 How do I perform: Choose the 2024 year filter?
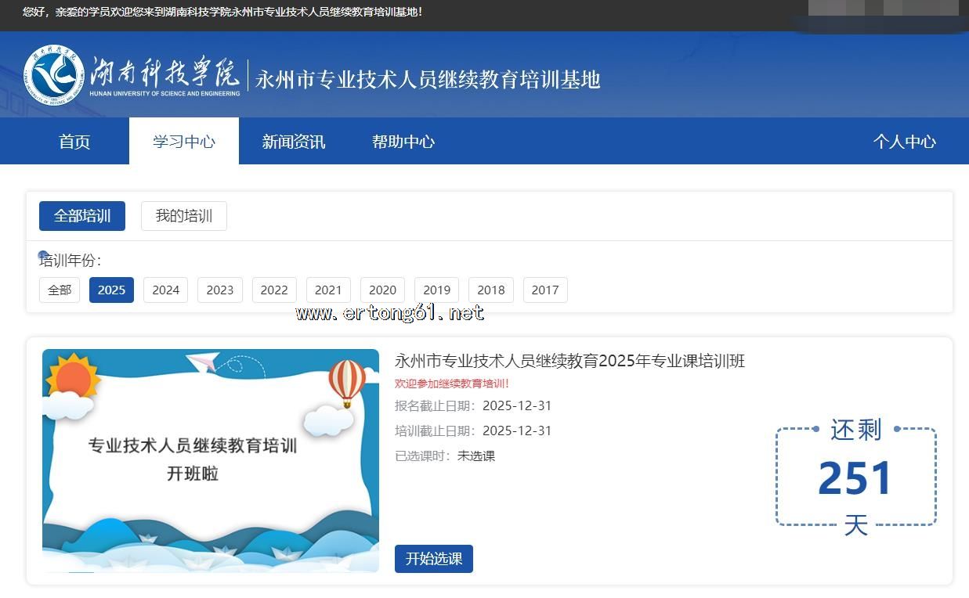tap(165, 290)
